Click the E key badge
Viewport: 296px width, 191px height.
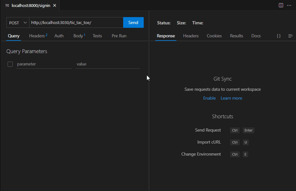(245, 154)
